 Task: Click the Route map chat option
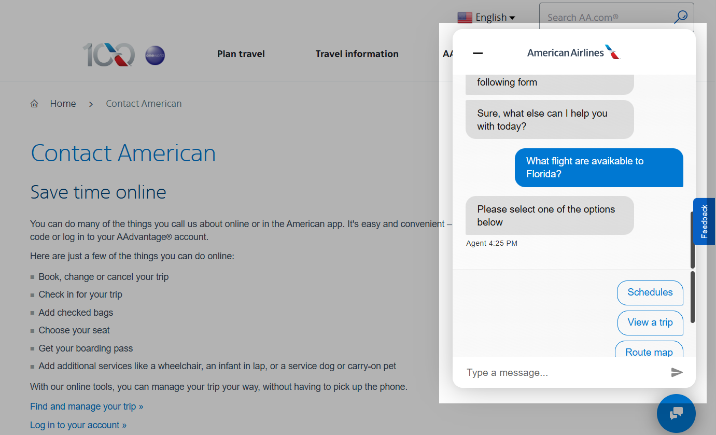click(x=649, y=352)
